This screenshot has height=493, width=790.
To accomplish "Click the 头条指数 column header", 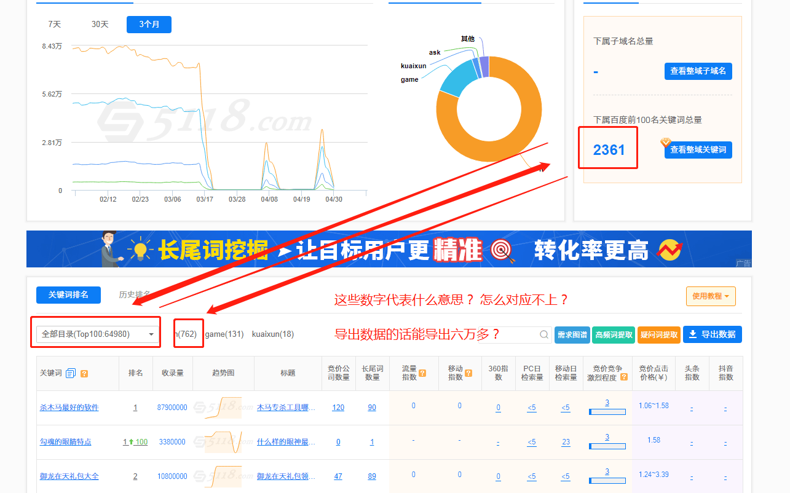I will click(x=692, y=373).
